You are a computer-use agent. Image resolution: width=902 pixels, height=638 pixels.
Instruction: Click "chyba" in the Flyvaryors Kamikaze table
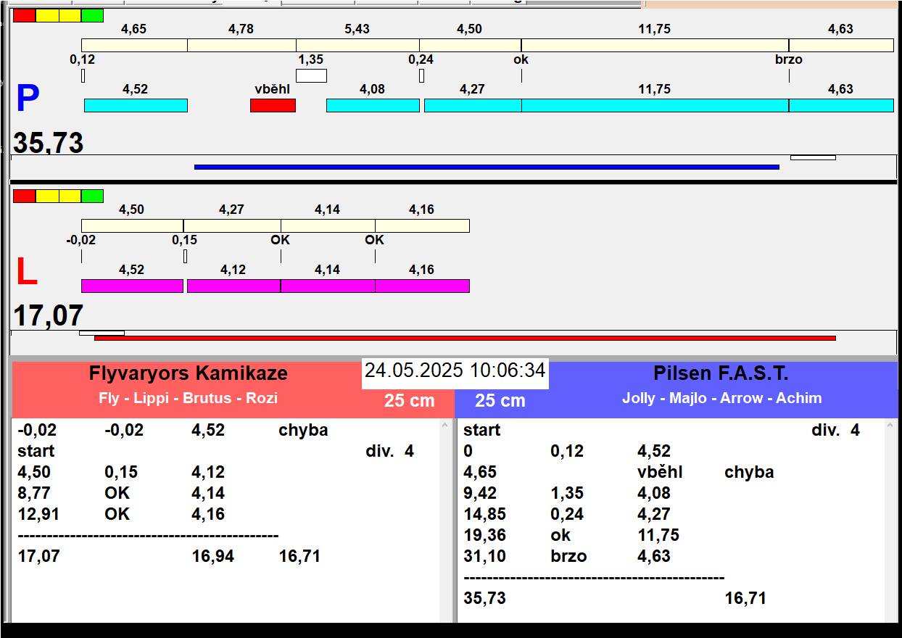coord(303,430)
